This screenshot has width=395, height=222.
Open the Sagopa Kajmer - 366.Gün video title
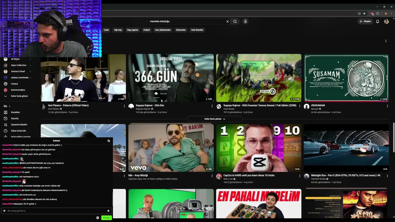click(x=150, y=105)
